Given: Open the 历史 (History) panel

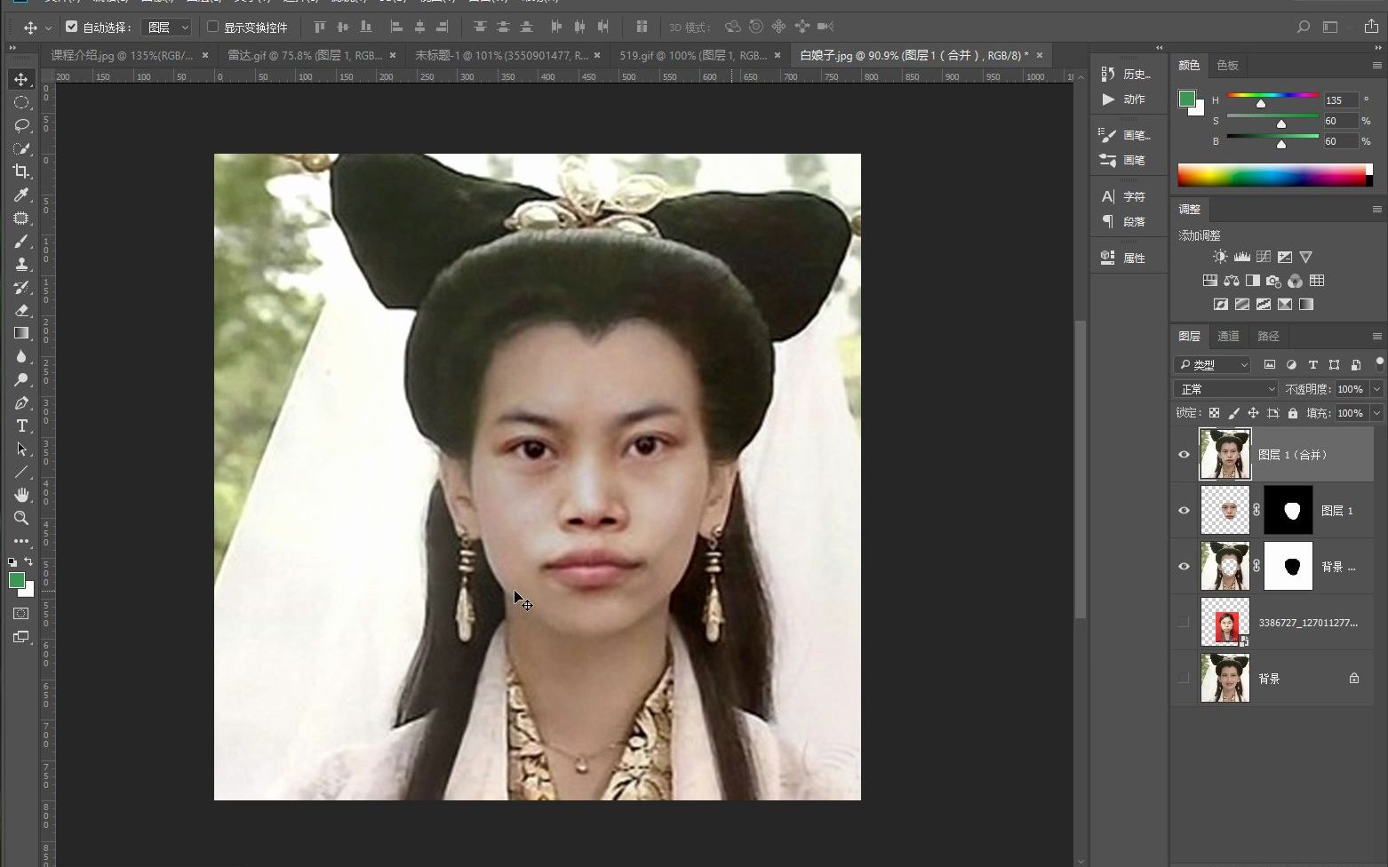Looking at the screenshot, I should coord(1127,74).
